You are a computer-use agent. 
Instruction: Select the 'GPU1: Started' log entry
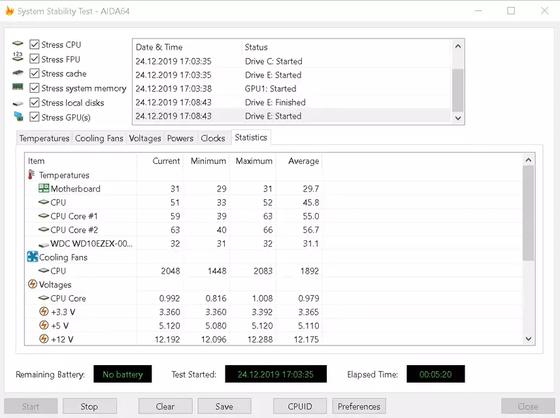click(292, 89)
